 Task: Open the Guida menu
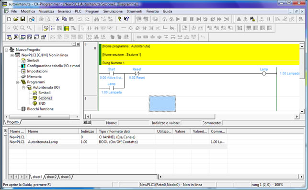(167, 12)
